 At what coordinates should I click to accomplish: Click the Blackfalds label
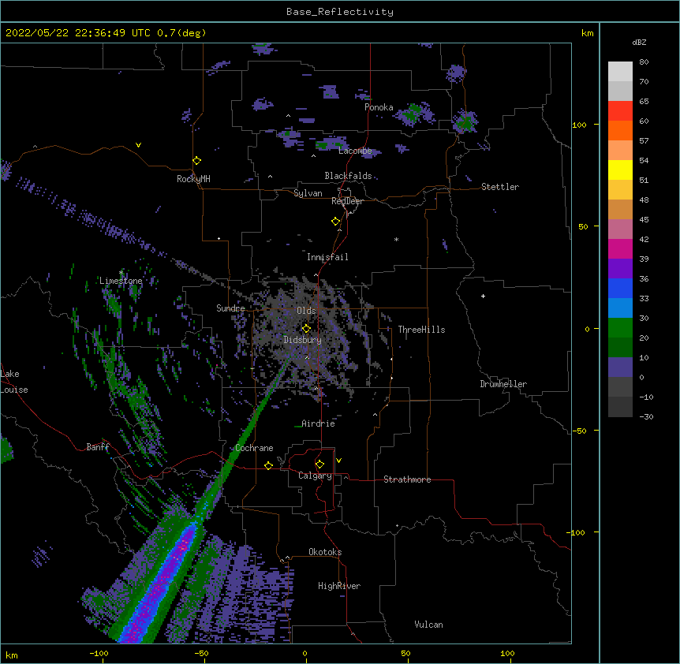point(348,176)
